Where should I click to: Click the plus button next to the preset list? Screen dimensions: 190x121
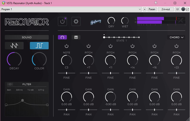click(145, 9)
